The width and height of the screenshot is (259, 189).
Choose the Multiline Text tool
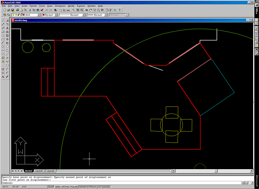[3, 77]
